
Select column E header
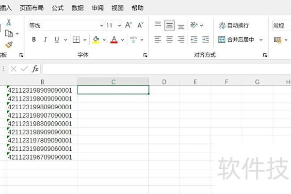point(195,81)
